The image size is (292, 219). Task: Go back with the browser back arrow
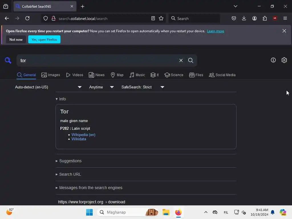pyautogui.click(x=7, y=18)
